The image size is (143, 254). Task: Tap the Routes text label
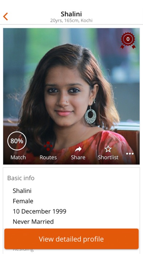pos(48,157)
